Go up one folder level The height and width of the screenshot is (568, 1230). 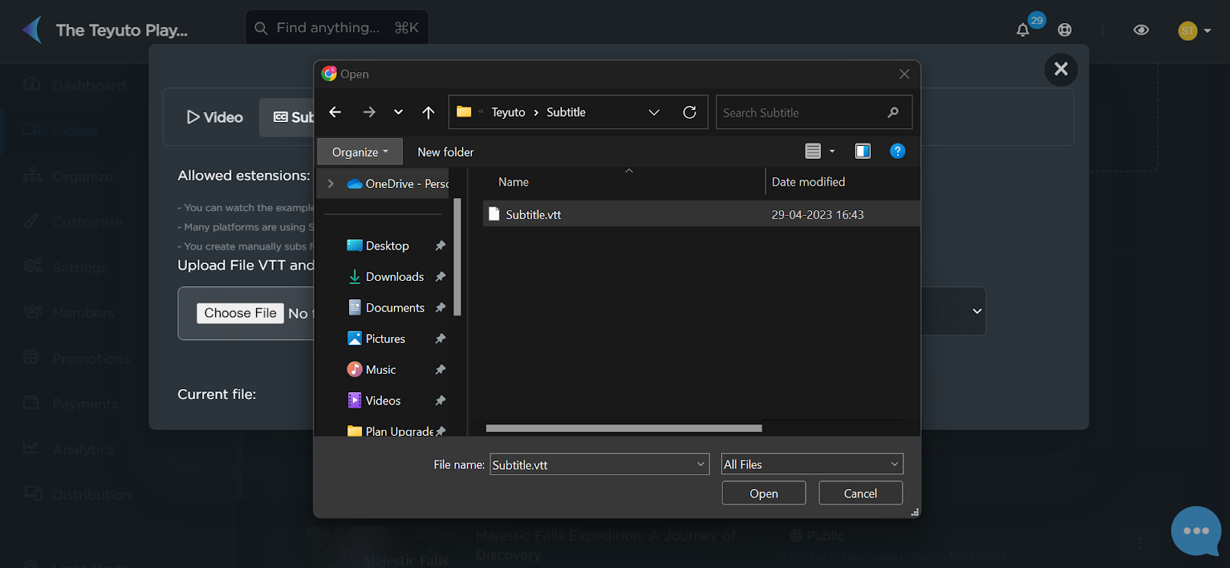(x=428, y=112)
